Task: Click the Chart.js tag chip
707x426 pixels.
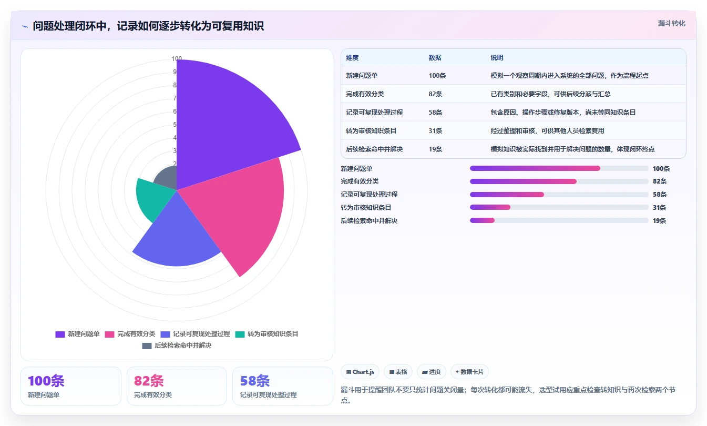Action: point(360,372)
